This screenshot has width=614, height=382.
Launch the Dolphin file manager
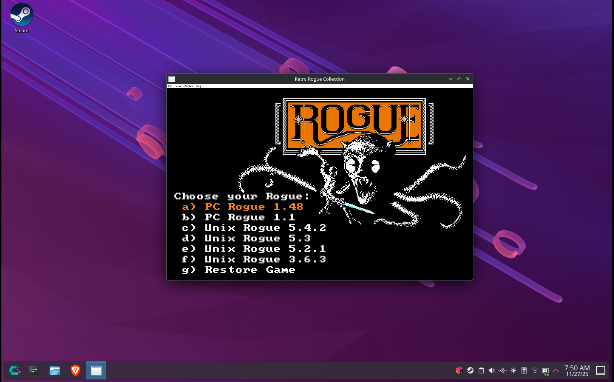tap(55, 370)
